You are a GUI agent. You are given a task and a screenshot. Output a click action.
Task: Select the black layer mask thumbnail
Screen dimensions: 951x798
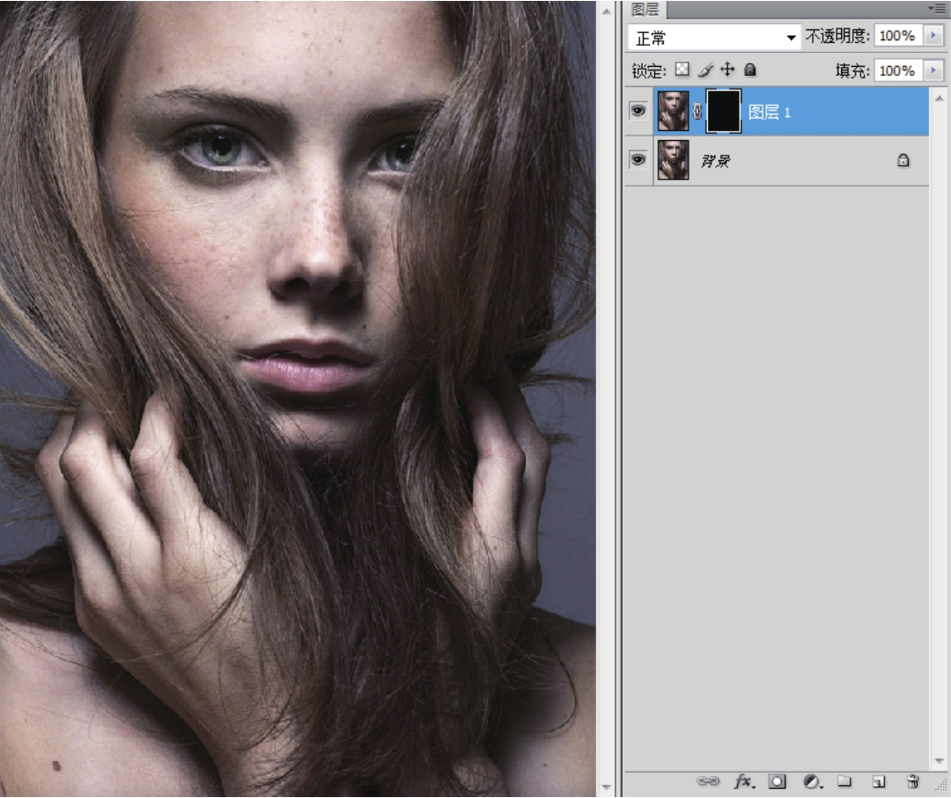(723, 112)
